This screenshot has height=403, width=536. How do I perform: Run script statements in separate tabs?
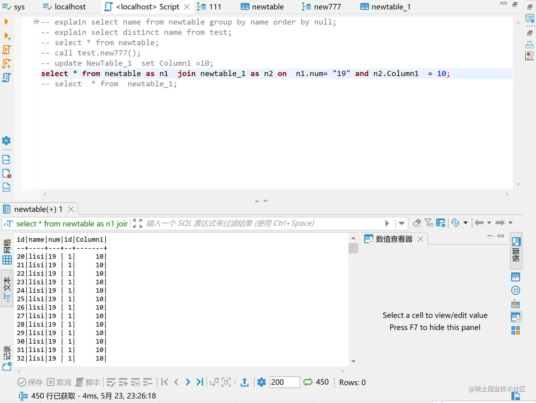click(7, 63)
